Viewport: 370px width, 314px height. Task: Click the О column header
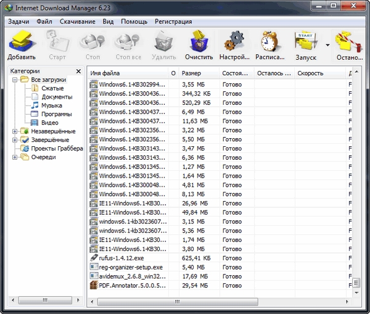173,73
